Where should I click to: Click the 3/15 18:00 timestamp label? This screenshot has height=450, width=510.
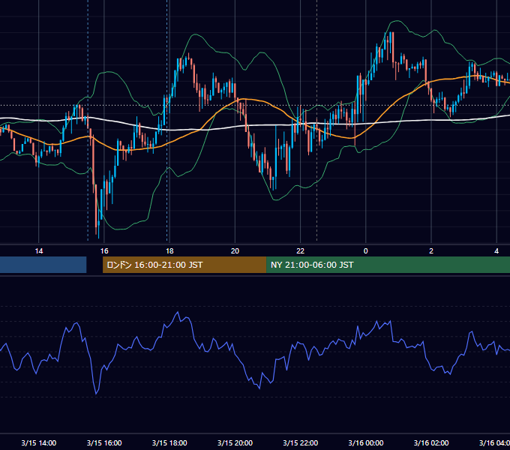tap(169, 442)
